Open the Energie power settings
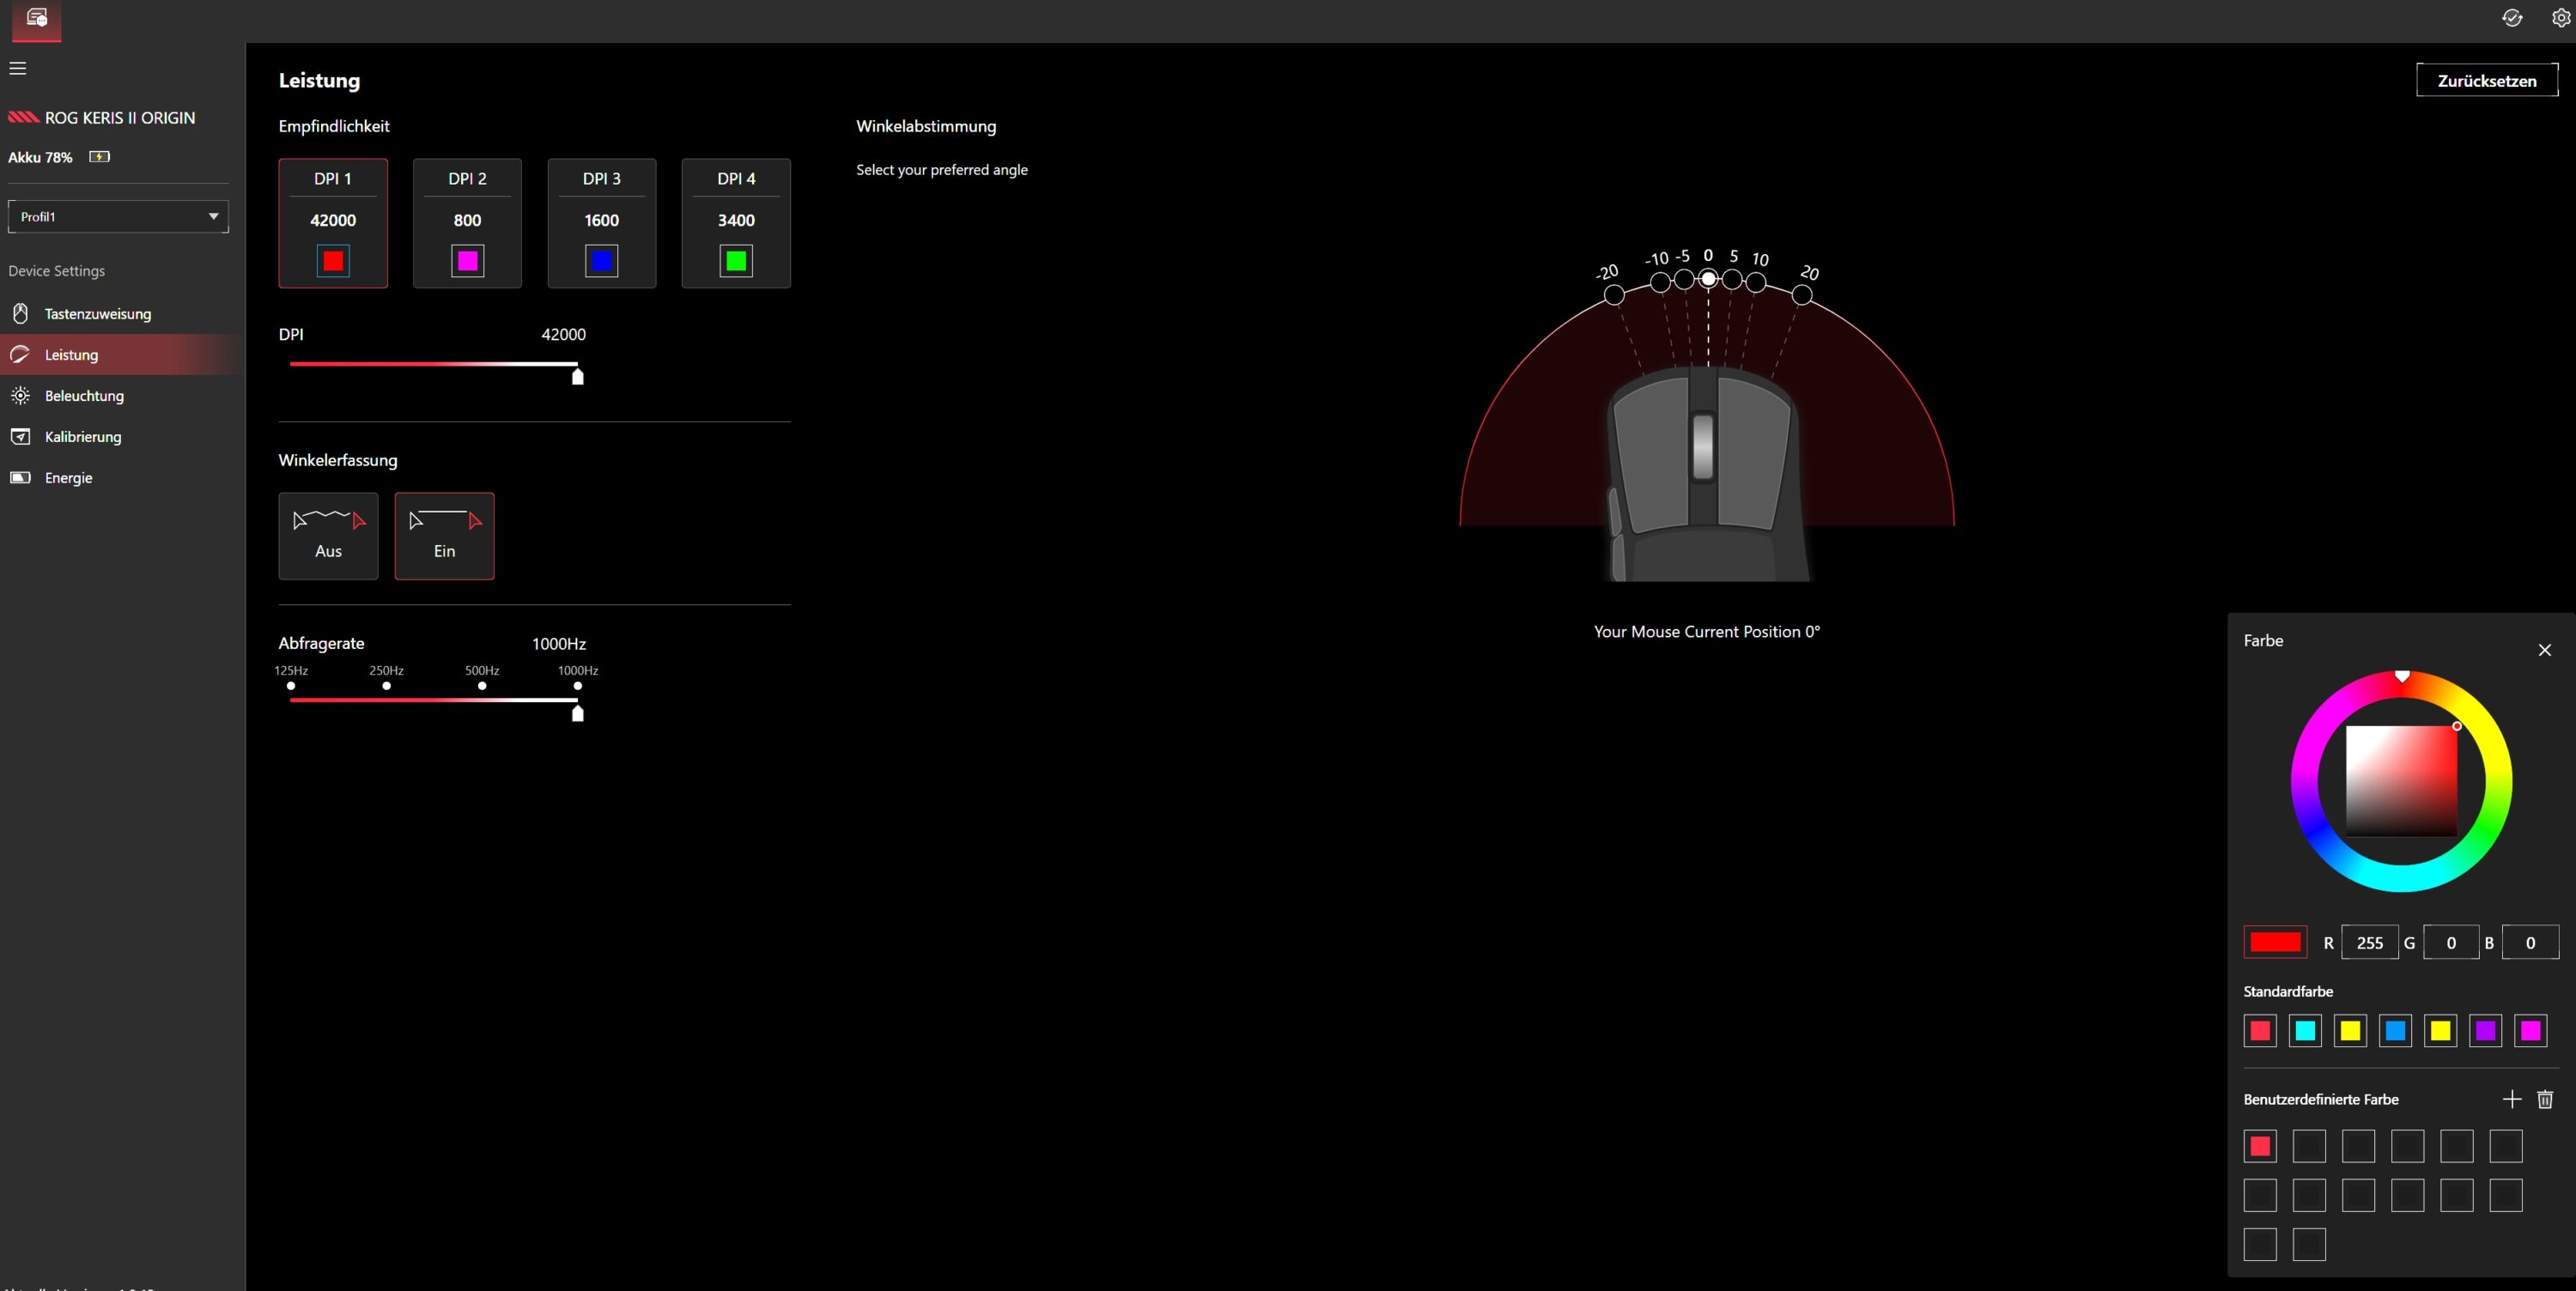Image resolution: width=2576 pixels, height=1291 pixels. tap(68, 478)
